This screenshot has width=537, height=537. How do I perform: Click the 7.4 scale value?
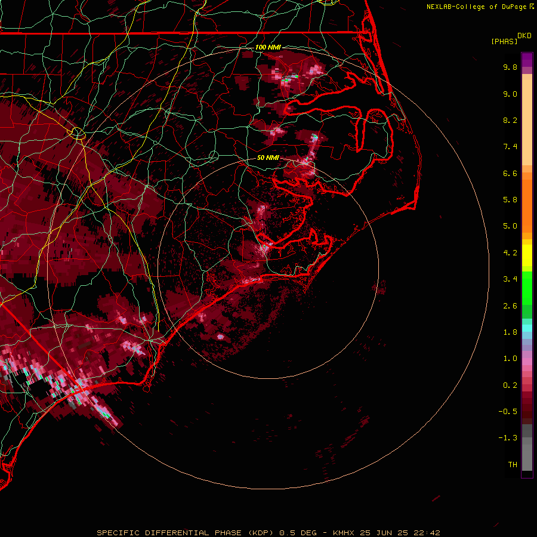pos(510,147)
